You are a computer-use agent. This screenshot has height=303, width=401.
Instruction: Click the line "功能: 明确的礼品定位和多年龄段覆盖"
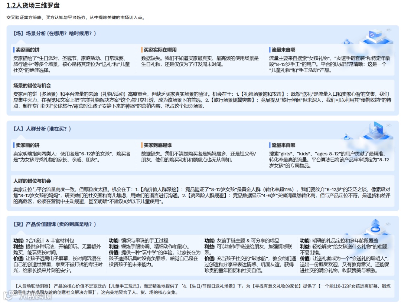click(x=339, y=241)
